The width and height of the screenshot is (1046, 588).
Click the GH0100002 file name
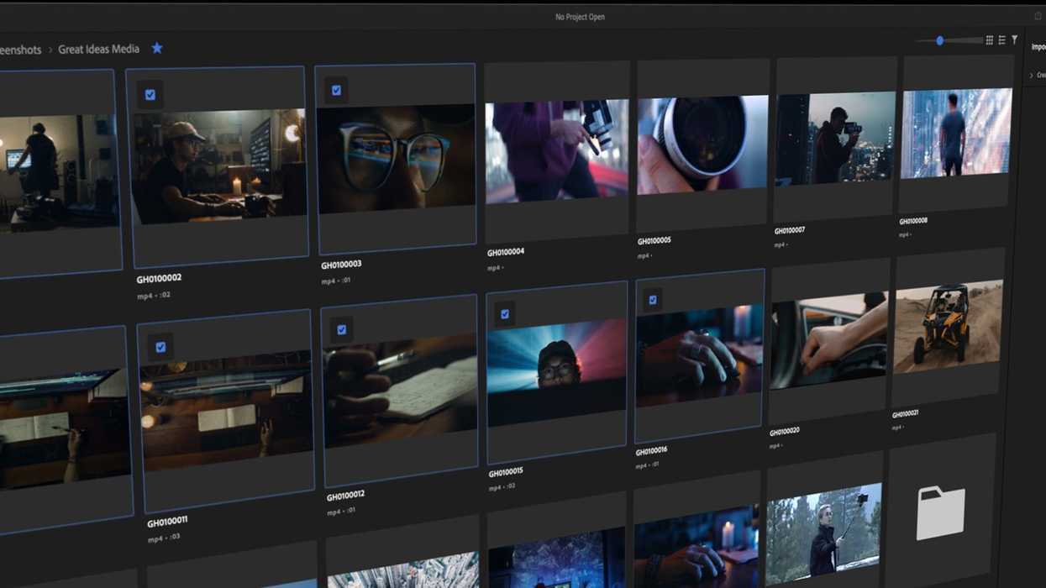159,279
